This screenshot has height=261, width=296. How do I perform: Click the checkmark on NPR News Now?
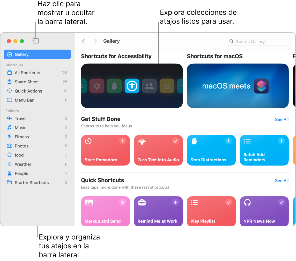(x=282, y=202)
